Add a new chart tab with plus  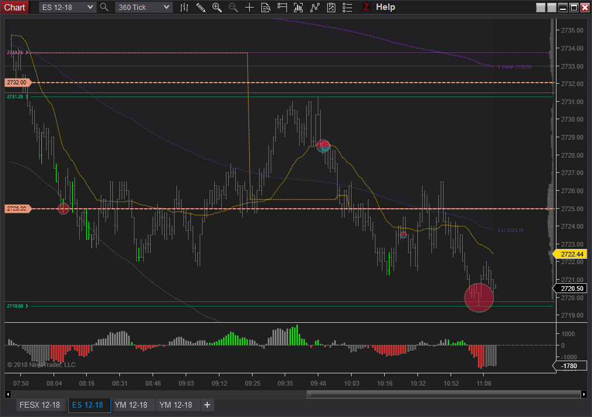pyautogui.click(x=207, y=405)
